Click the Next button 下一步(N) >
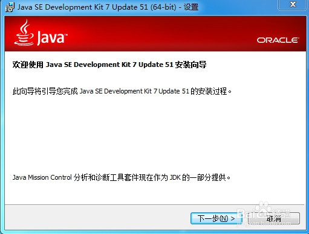Screen dimensions: 309x234 pos(216,218)
